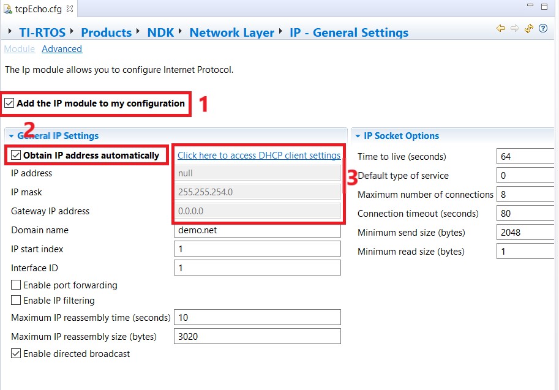
Task: Switch to the Advanced view tab
Action: click(62, 49)
